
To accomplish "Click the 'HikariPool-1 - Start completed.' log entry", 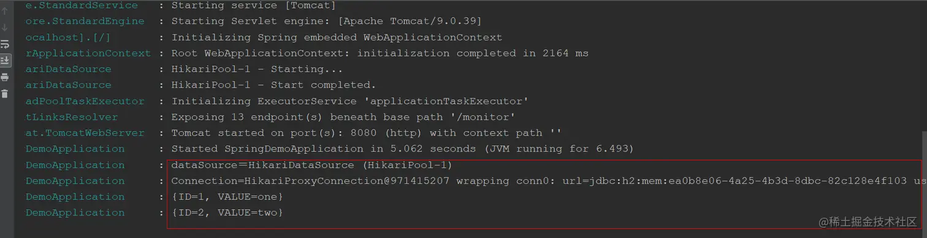I will click(x=273, y=85).
